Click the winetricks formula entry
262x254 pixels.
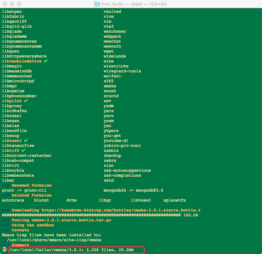[116, 66]
